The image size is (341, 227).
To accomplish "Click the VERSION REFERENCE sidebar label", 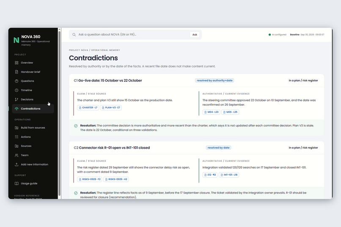I will coord(27,196).
